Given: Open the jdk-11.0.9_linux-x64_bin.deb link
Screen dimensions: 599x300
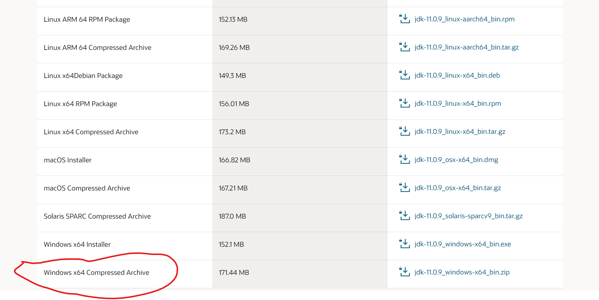Looking at the screenshot, I should point(457,75).
